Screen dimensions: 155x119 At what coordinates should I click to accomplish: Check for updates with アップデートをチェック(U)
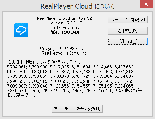click(77, 109)
